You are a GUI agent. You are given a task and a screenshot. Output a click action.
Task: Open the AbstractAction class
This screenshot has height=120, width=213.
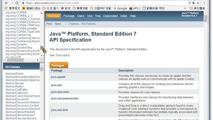[14, 74]
